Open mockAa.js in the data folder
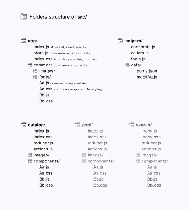Screen dimensions: 189x210 pos(147,77)
